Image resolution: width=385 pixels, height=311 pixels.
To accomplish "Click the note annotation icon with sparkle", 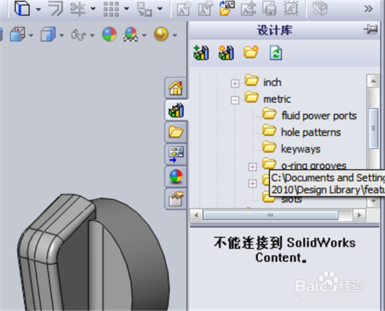I will tap(184, 8).
